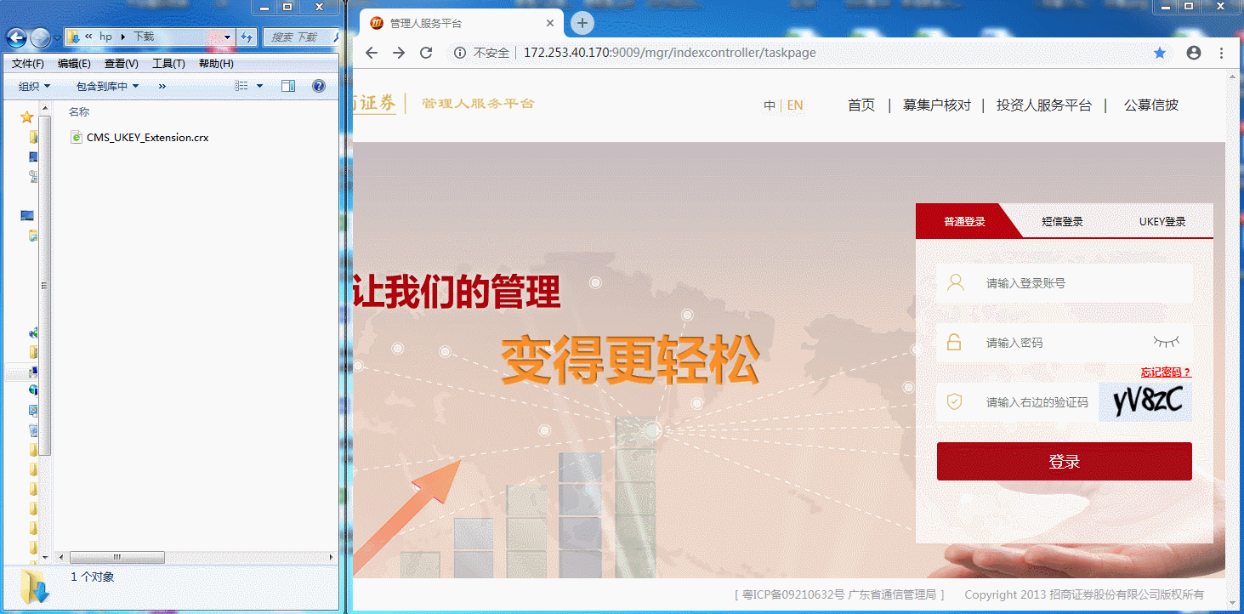Open a new Chrome tab
The height and width of the screenshot is (614, 1244).
pos(582,23)
